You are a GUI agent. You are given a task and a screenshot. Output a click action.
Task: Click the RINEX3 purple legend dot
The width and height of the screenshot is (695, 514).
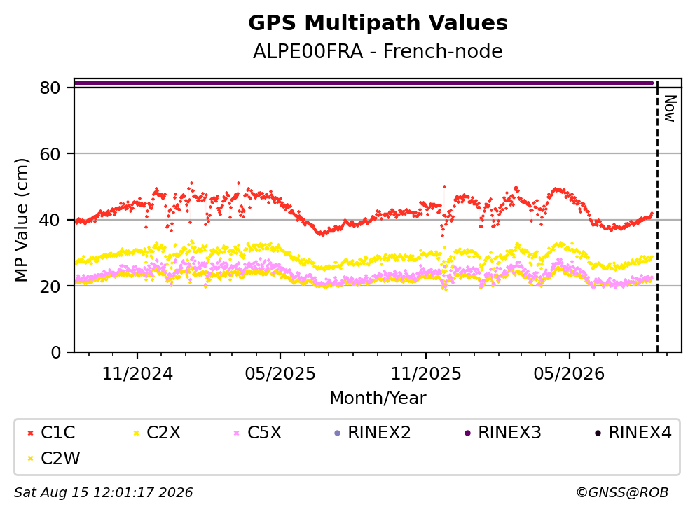pos(467,433)
